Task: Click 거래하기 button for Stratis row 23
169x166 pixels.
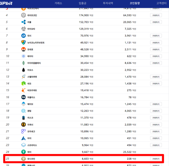Action: pos(156,145)
